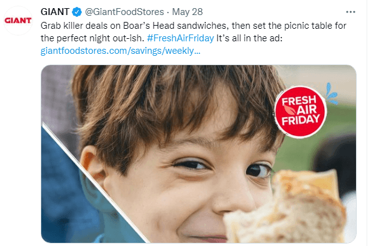
Task: Click the GIANT display name
Action: coord(55,12)
